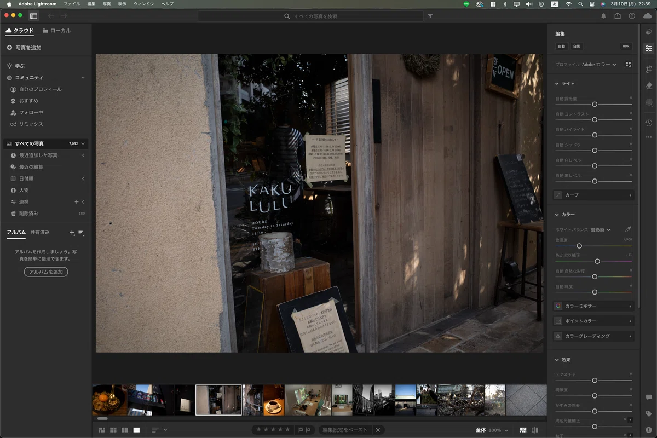Open the Edit sliders panel icon

(x=649, y=49)
